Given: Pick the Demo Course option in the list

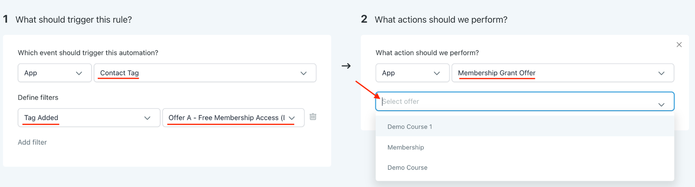Looking at the screenshot, I should 407,168.
